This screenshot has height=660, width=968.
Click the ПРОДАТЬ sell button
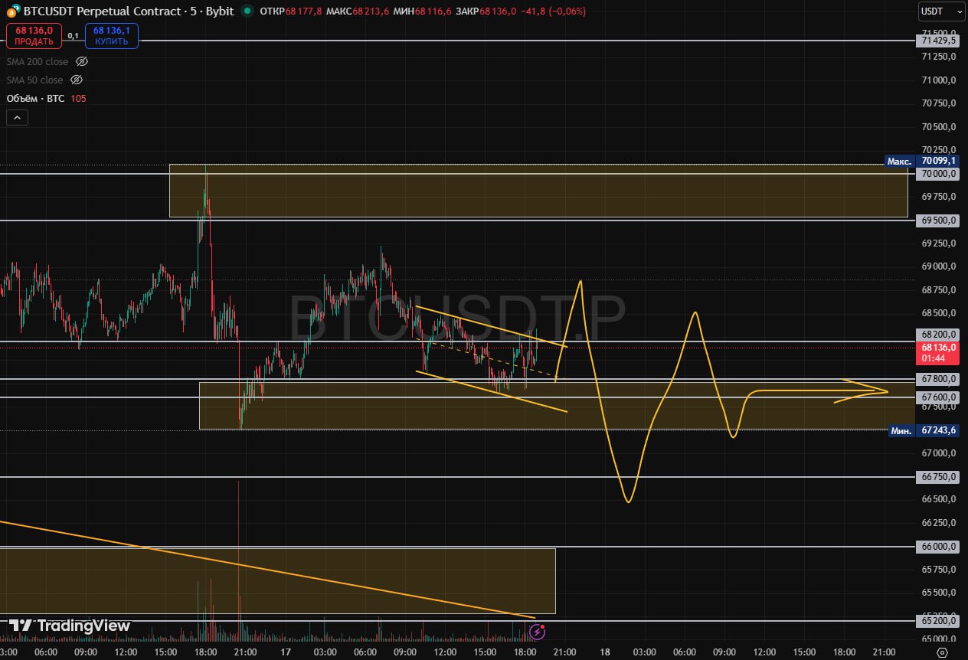pyautogui.click(x=34, y=36)
